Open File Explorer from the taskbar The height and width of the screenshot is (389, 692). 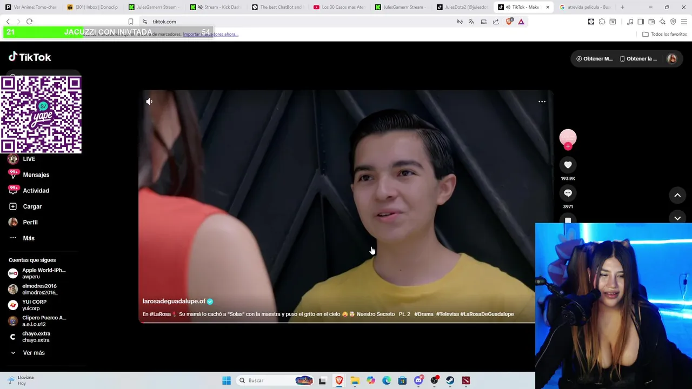[x=355, y=380]
